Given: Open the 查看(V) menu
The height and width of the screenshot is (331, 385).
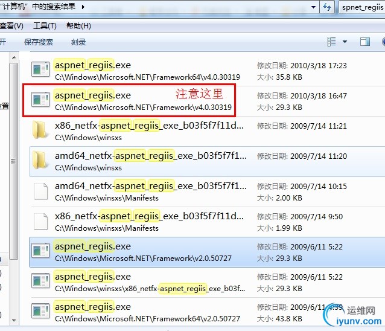Looking at the screenshot, I should coord(11,26).
